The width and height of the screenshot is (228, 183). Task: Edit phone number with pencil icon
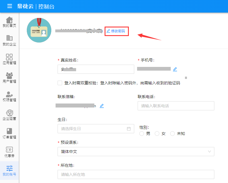click(x=175, y=69)
